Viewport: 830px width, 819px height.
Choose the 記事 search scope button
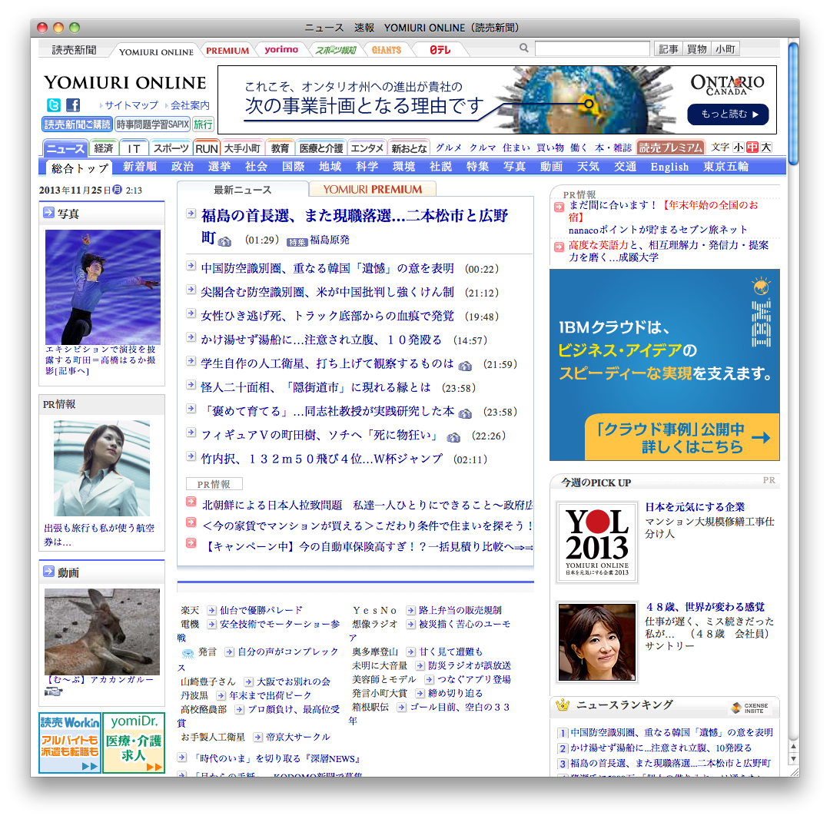[668, 49]
